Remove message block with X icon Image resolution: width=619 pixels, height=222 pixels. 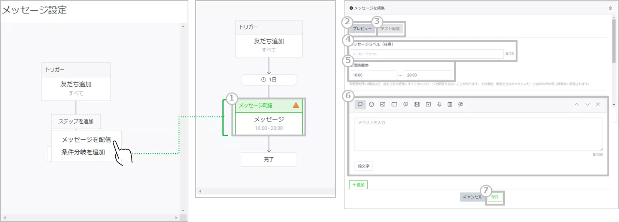598,104
